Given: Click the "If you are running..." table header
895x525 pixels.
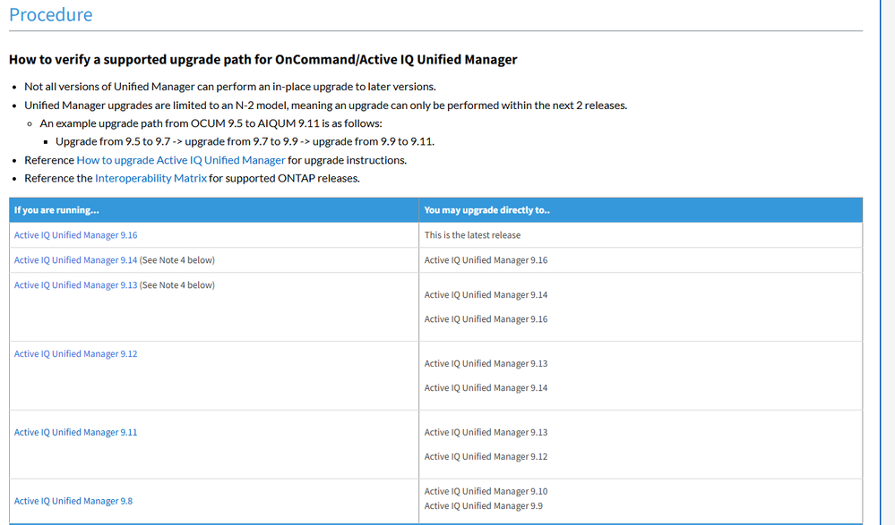Looking at the screenshot, I should pyautogui.click(x=56, y=210).
